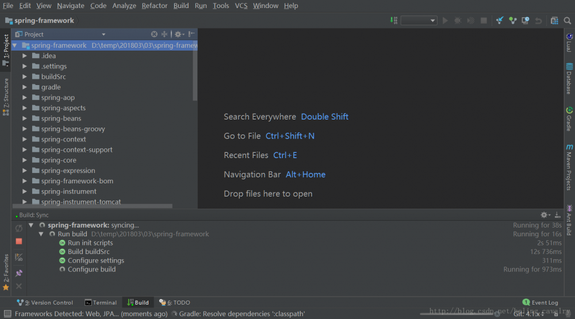
Task: Select the spring-context-support folder
Action: click(x=76, y=150)
